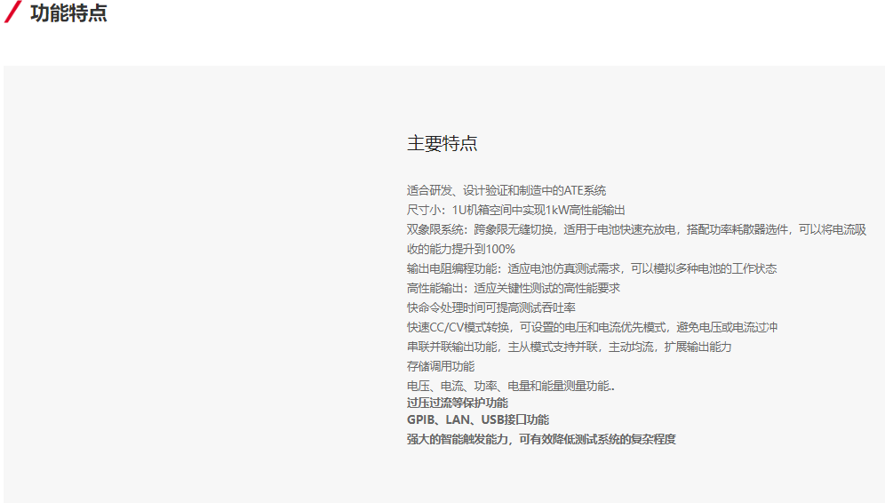Click the 主要特点 subheading
This screenshot has width=885, height=503.
coord(442,144)
